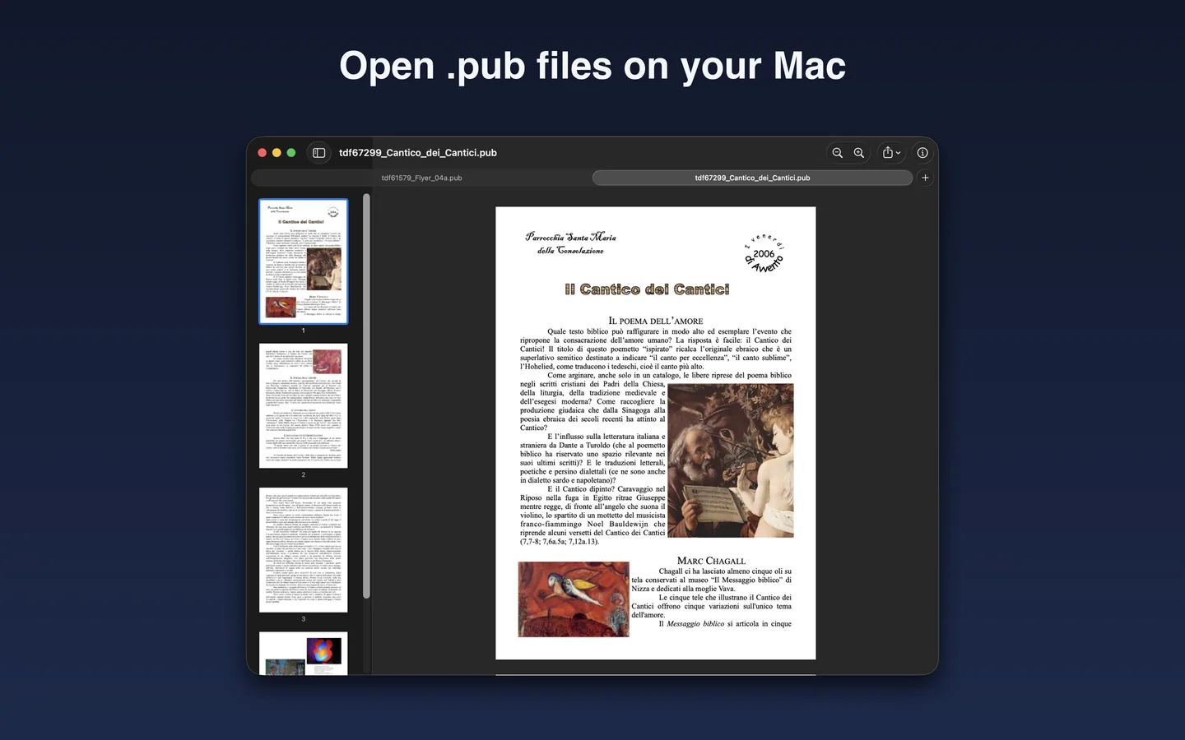Open the info inspector icon
The image size is (1185, 740).
922,153
